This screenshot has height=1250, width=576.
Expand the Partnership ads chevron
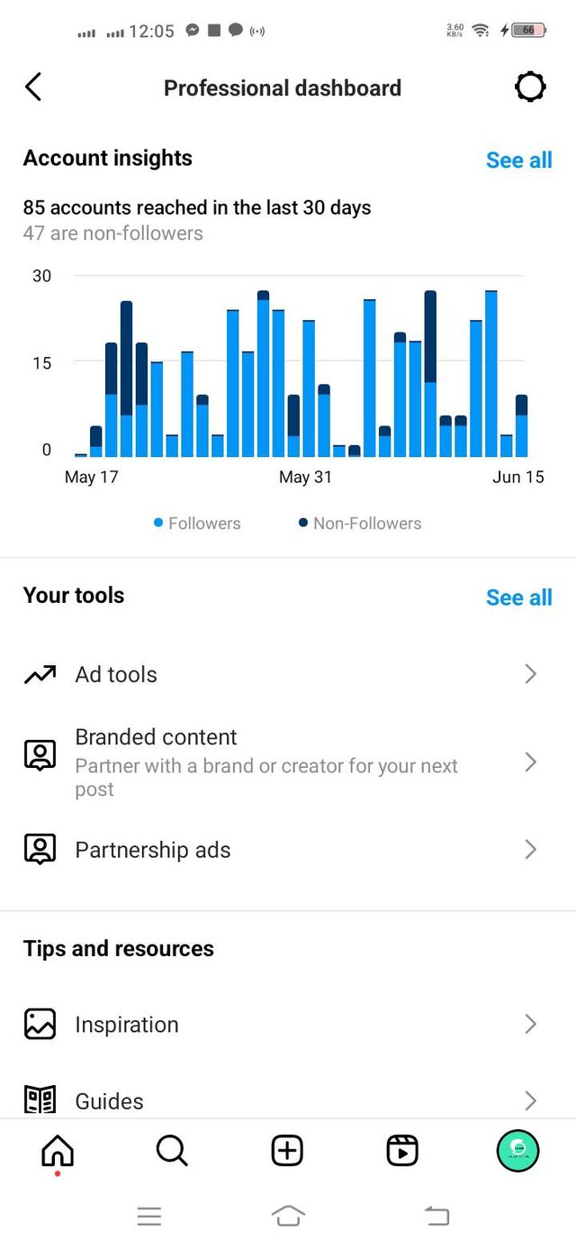(x=531, y=850)
